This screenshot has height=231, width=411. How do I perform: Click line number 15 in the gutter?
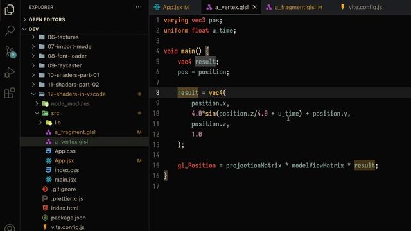156,166
